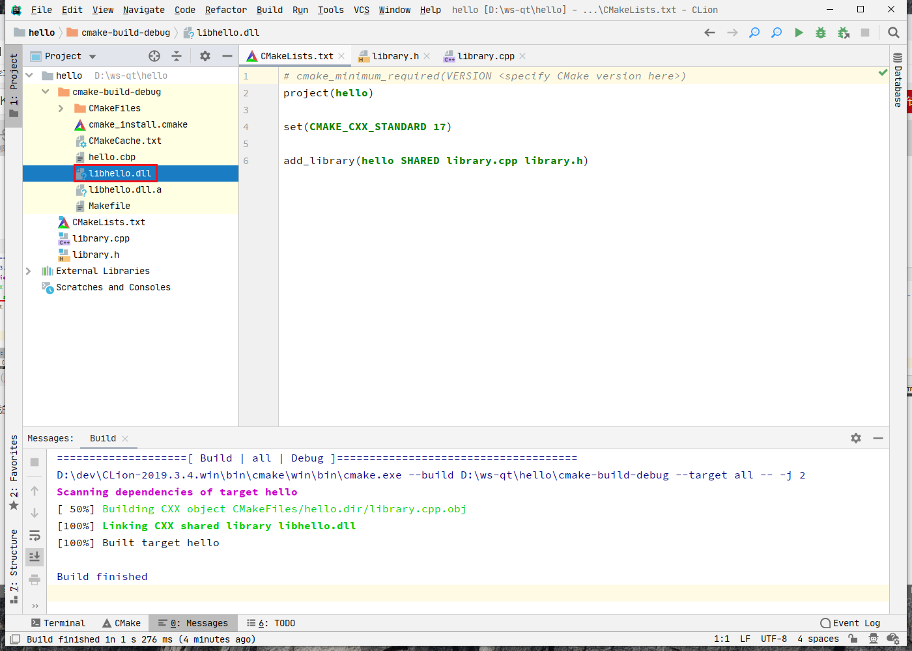The image size is (912, 651).
Task: Select hello.cbp in project tree
Action: (130, 157)
